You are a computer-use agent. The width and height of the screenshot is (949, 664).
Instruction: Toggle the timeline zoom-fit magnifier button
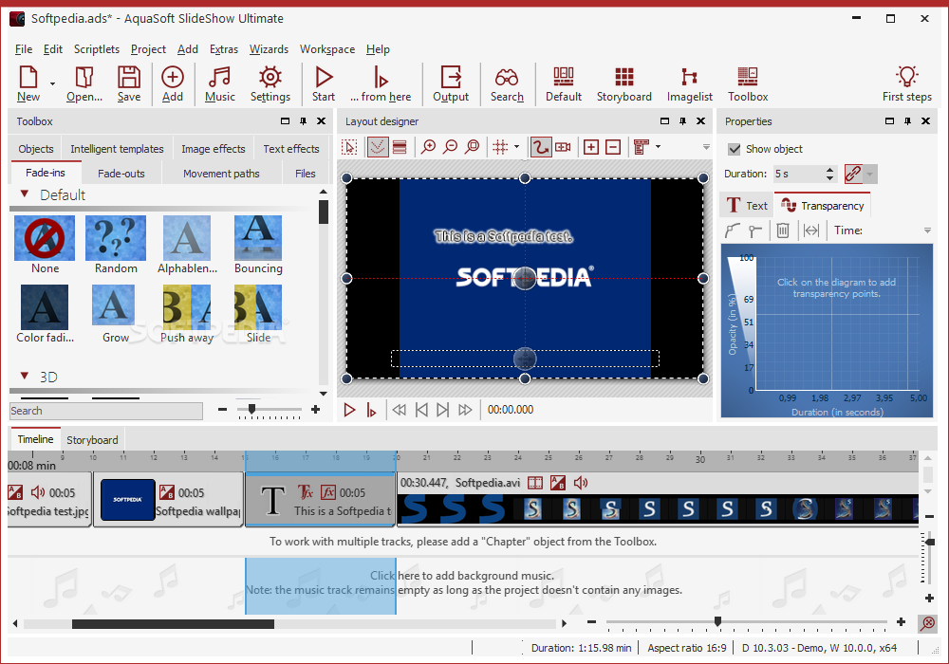point(927,623)
